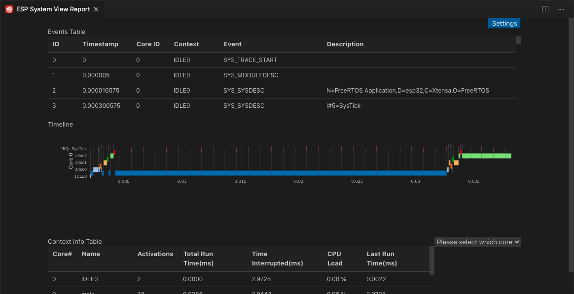Select the IDLE0 row in Context Info Table
This screenshot has width=574, height=294.
[x=90, y=279]
